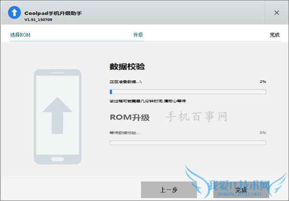Click the phone upgrade illustration
This screenshot has width=289, height=201.
tap(57, 117)
